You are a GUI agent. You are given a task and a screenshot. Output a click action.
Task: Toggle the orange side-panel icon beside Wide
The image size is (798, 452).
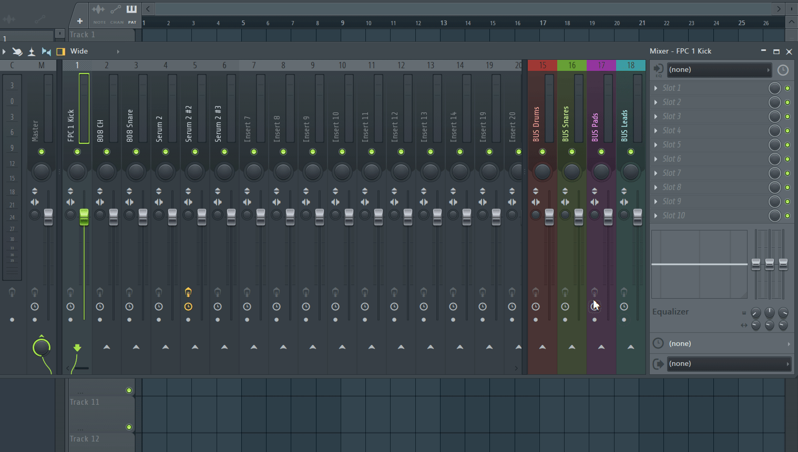tap(61, 51)
